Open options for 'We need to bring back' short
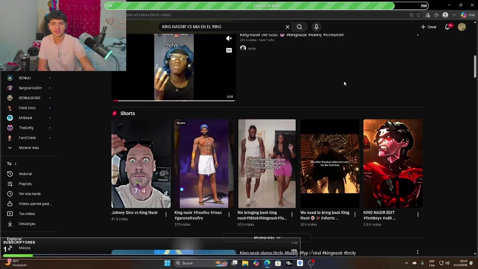This screenshot has width=478, height=269. (x=355, y=214)
